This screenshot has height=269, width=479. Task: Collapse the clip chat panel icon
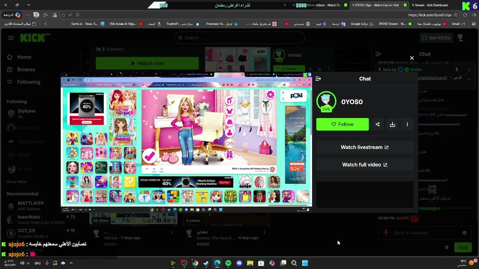pyautogui.click(x=318, y=79)
